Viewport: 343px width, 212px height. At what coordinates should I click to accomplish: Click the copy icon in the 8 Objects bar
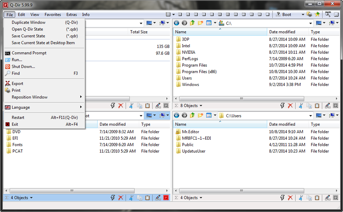coord(309,106)
